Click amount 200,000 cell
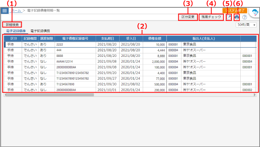Viewport: 260px width, 147px height. (x=155, y=90)
